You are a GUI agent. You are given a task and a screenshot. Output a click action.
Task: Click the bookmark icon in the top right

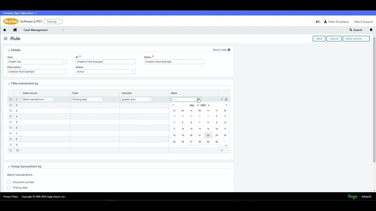[x=371, y=30]
